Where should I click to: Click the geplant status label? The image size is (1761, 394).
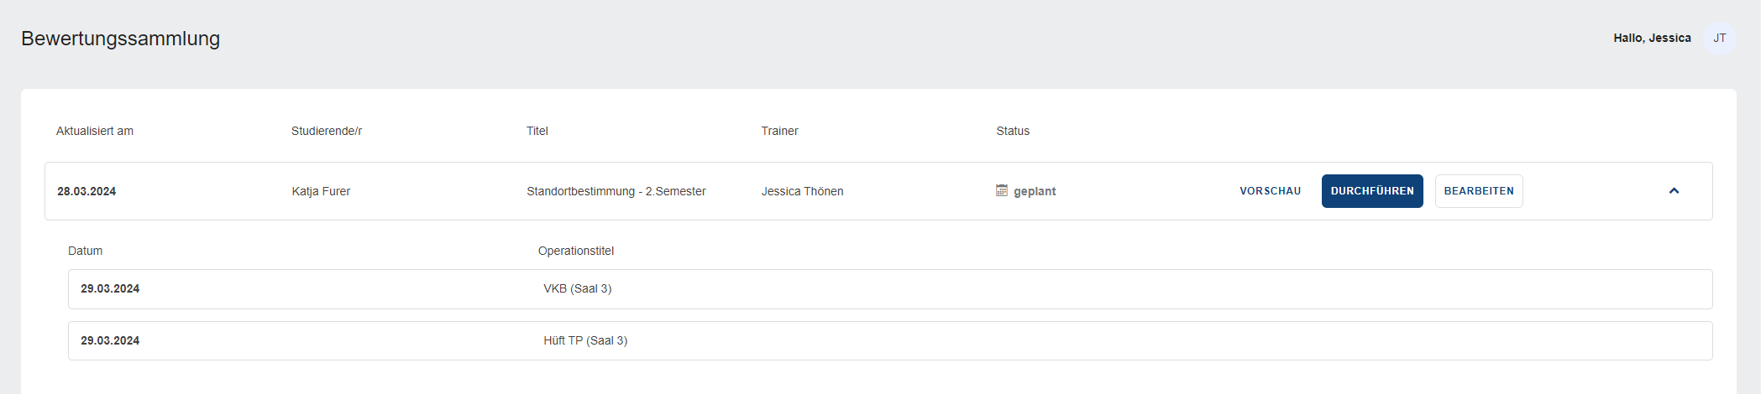tap(1035, 191)
